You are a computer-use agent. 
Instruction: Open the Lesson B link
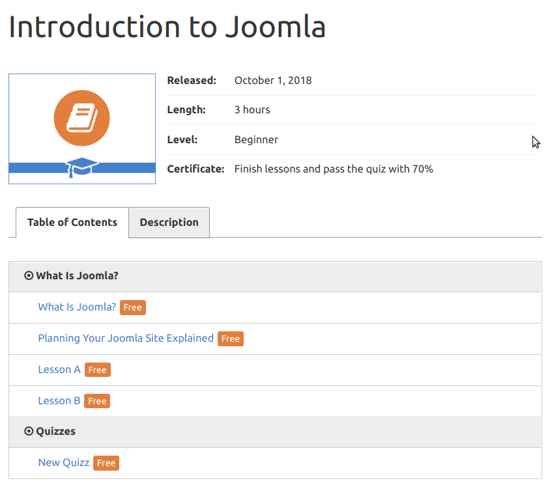[x=59, y=401]
